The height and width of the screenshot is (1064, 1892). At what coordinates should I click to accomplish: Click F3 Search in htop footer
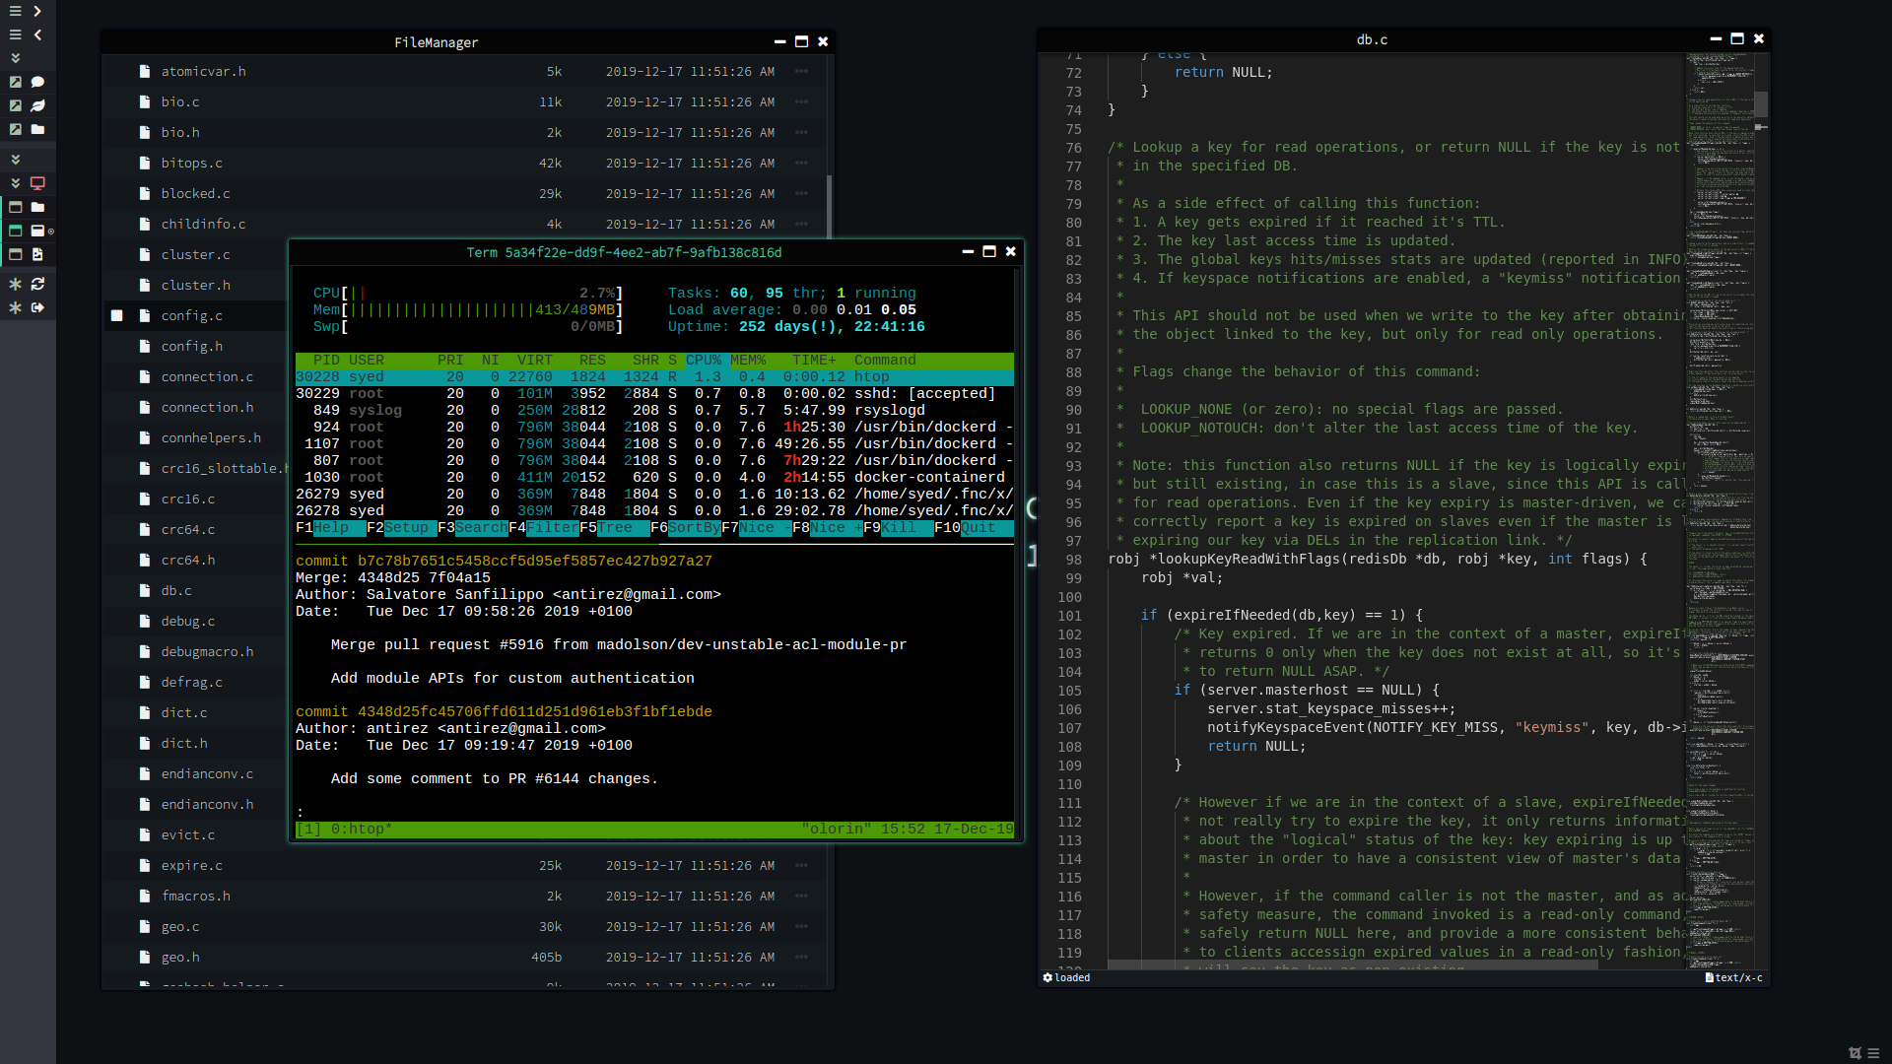coord(473,528)
